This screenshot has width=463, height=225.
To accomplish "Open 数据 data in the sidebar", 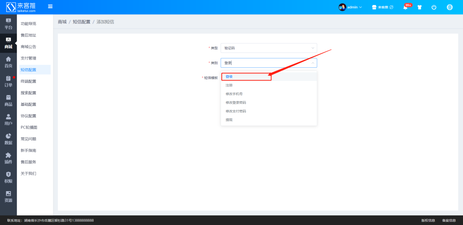I will click(x=8, y=139).
